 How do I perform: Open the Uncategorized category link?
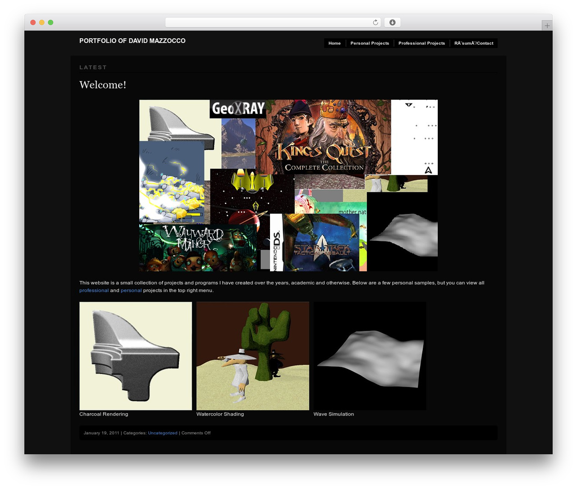point(163,433)
